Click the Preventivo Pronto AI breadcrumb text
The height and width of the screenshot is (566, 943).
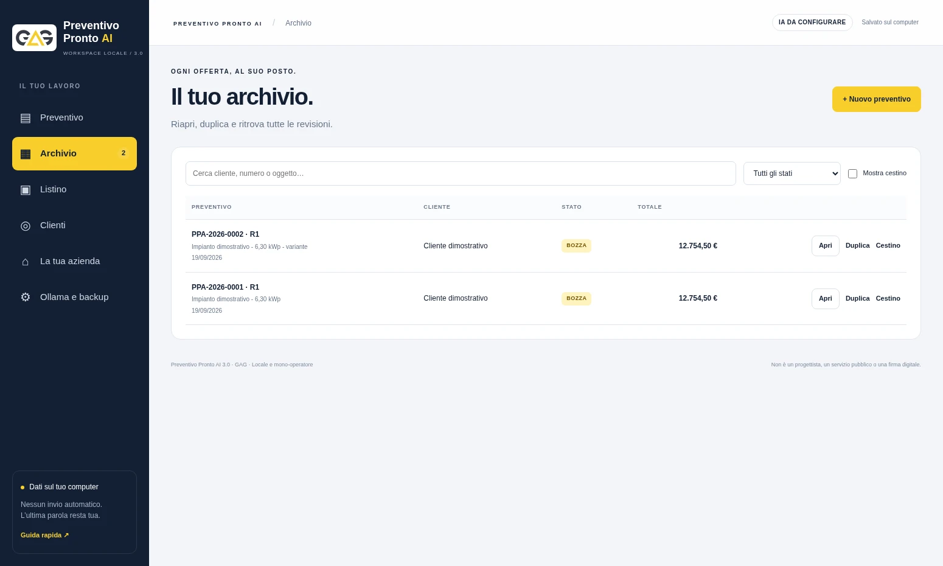click(x=217, y=24)
